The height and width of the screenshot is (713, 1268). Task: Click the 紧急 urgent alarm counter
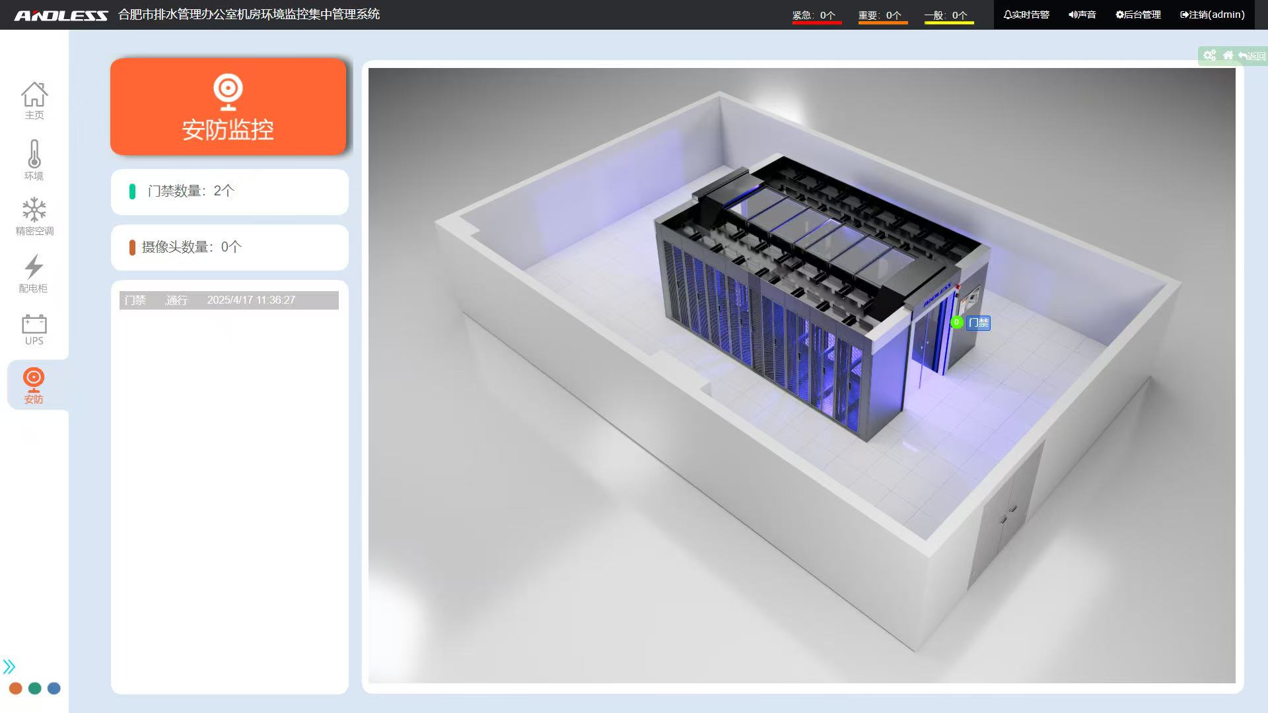tap(816, 15)
